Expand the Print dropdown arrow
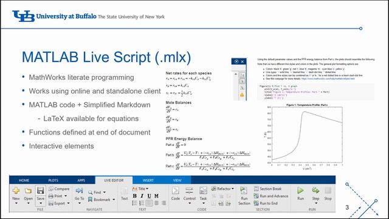Viewport: 389px width, 219px height. 66,196
